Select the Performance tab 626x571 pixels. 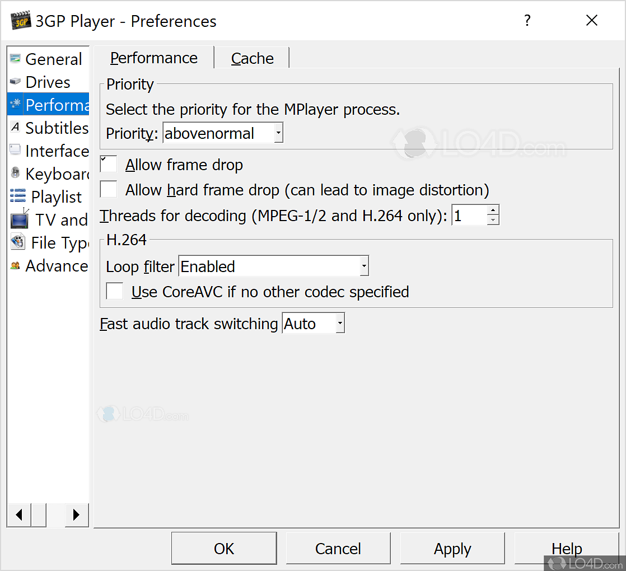tap(153, 58)
